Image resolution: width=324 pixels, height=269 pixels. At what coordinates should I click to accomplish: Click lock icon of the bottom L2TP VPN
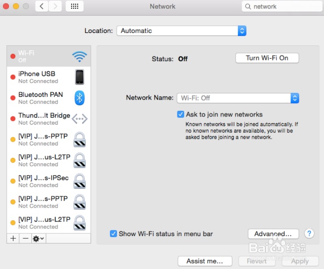point(80,223)
